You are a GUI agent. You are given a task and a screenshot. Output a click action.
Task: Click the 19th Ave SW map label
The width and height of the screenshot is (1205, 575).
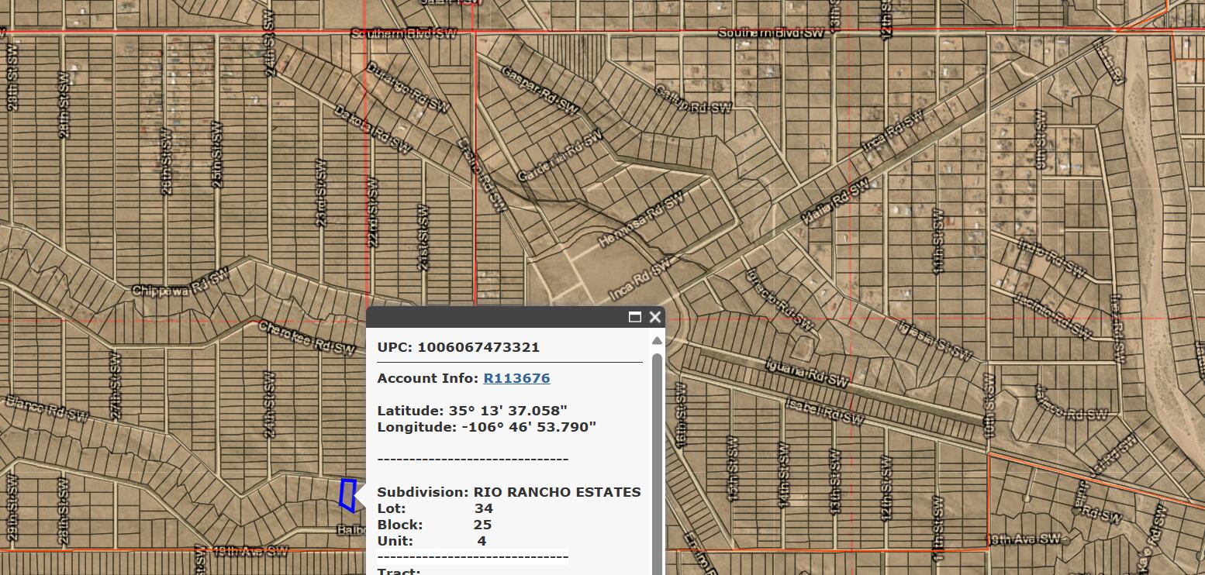tap(1024, 539)
